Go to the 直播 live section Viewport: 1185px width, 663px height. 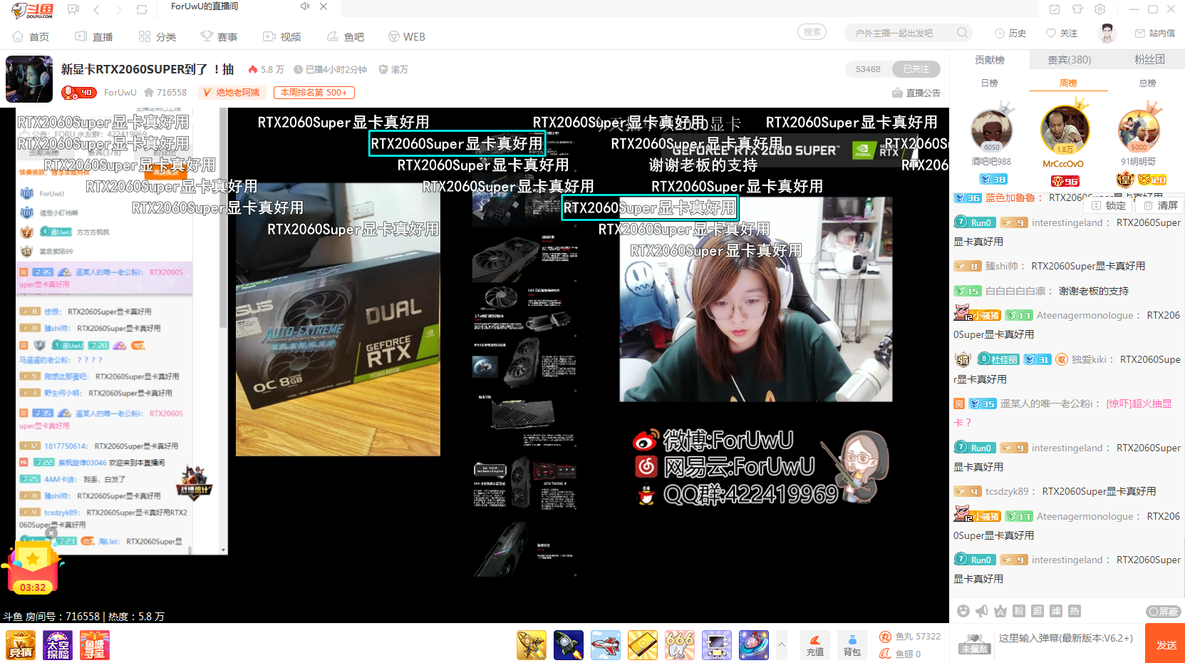[94, 36]
